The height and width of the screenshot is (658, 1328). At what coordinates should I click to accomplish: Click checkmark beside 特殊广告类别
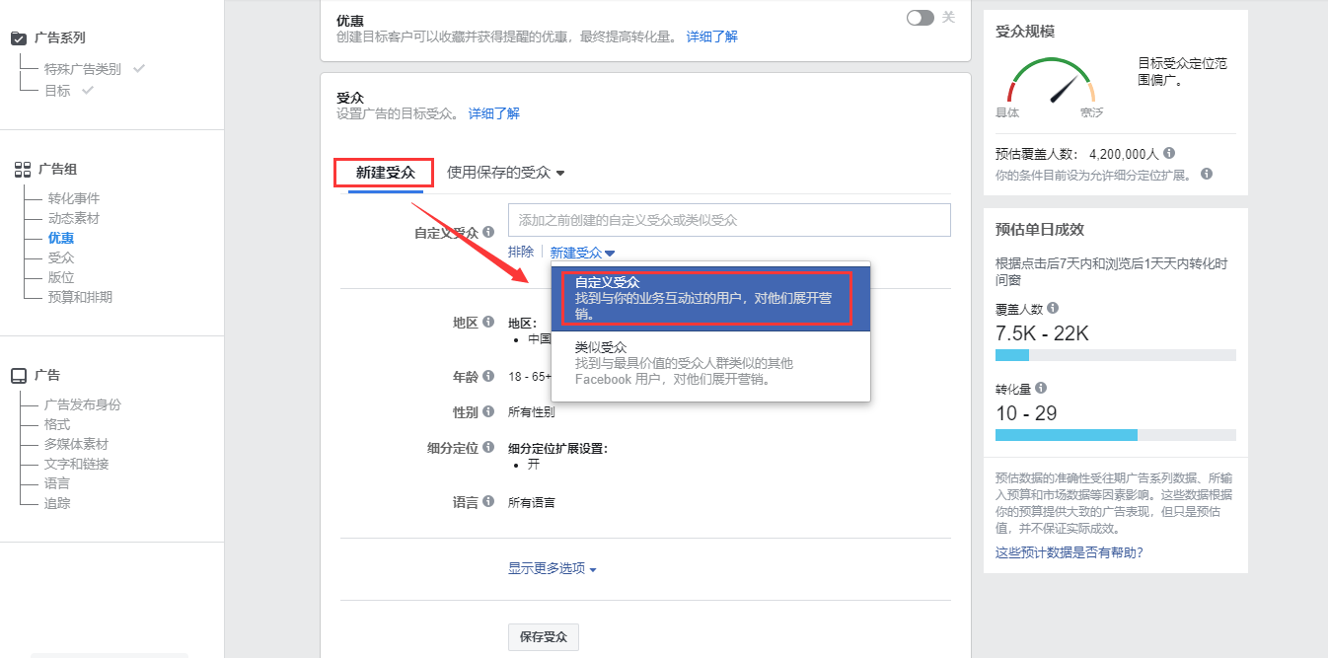[139, 69]
